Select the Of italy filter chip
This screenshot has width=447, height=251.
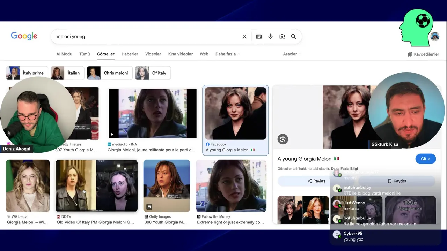[x=153, y=73]
